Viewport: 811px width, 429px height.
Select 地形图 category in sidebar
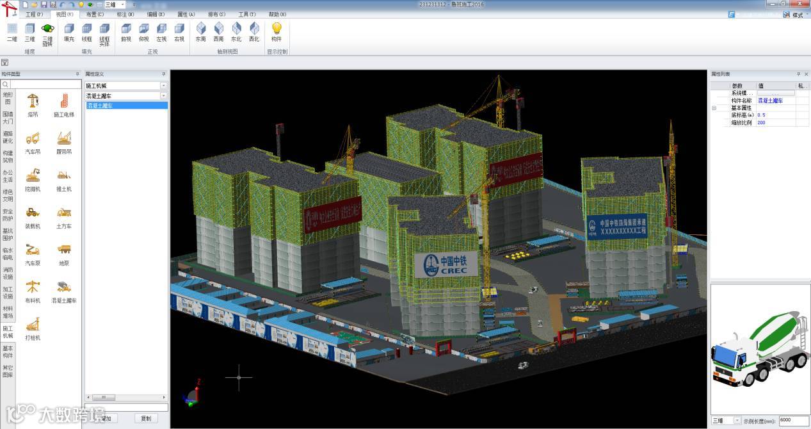coord(8,98)
